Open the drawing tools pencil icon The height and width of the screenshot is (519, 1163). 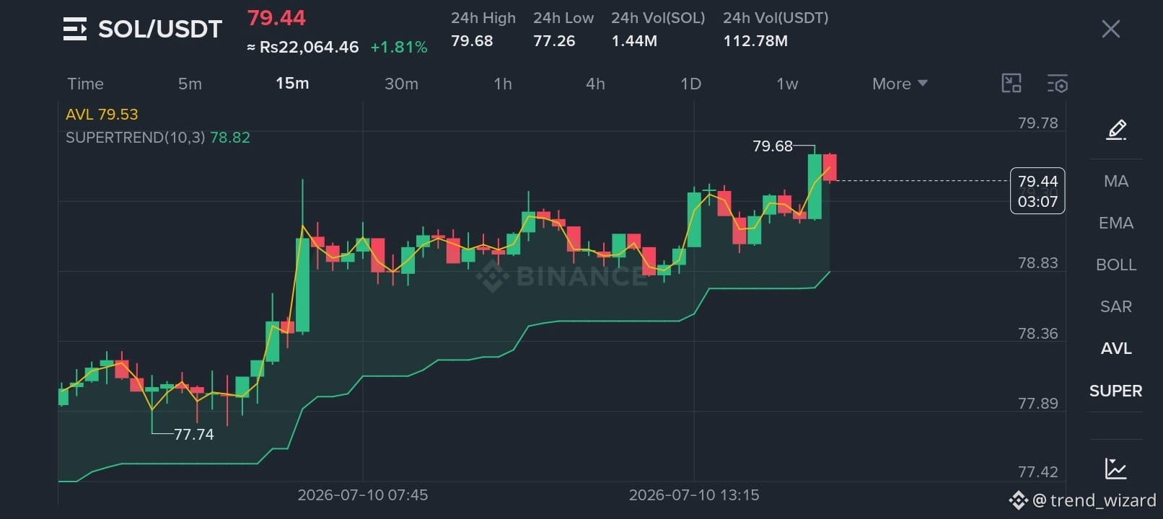[1116, 130]
